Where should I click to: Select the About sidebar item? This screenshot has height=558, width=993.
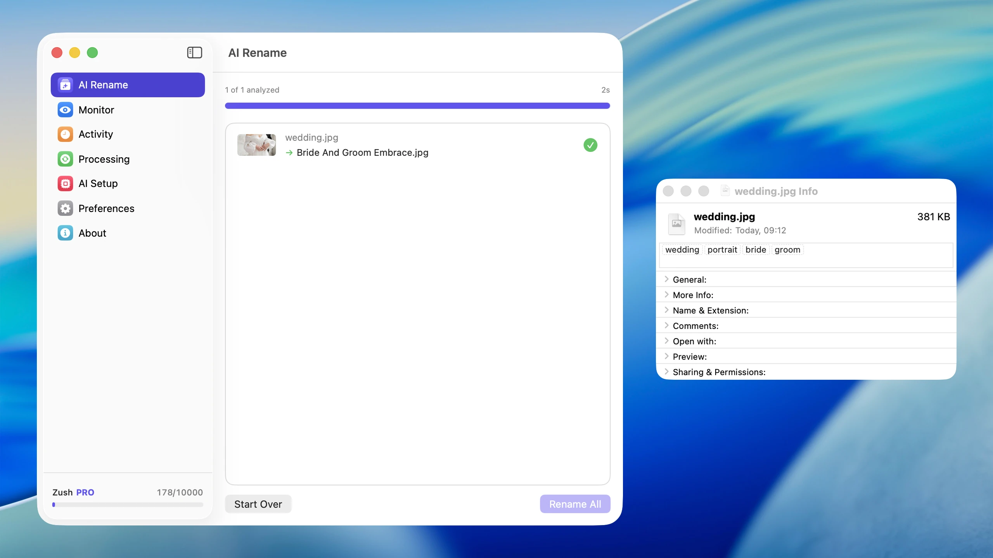128,233
